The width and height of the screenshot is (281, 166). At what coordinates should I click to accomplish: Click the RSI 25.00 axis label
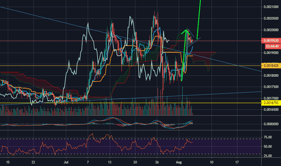[x=268, y=156]
